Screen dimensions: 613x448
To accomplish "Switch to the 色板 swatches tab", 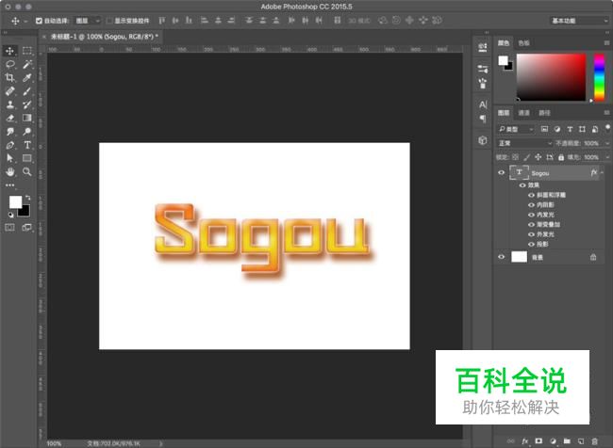I will pos(523,43).
